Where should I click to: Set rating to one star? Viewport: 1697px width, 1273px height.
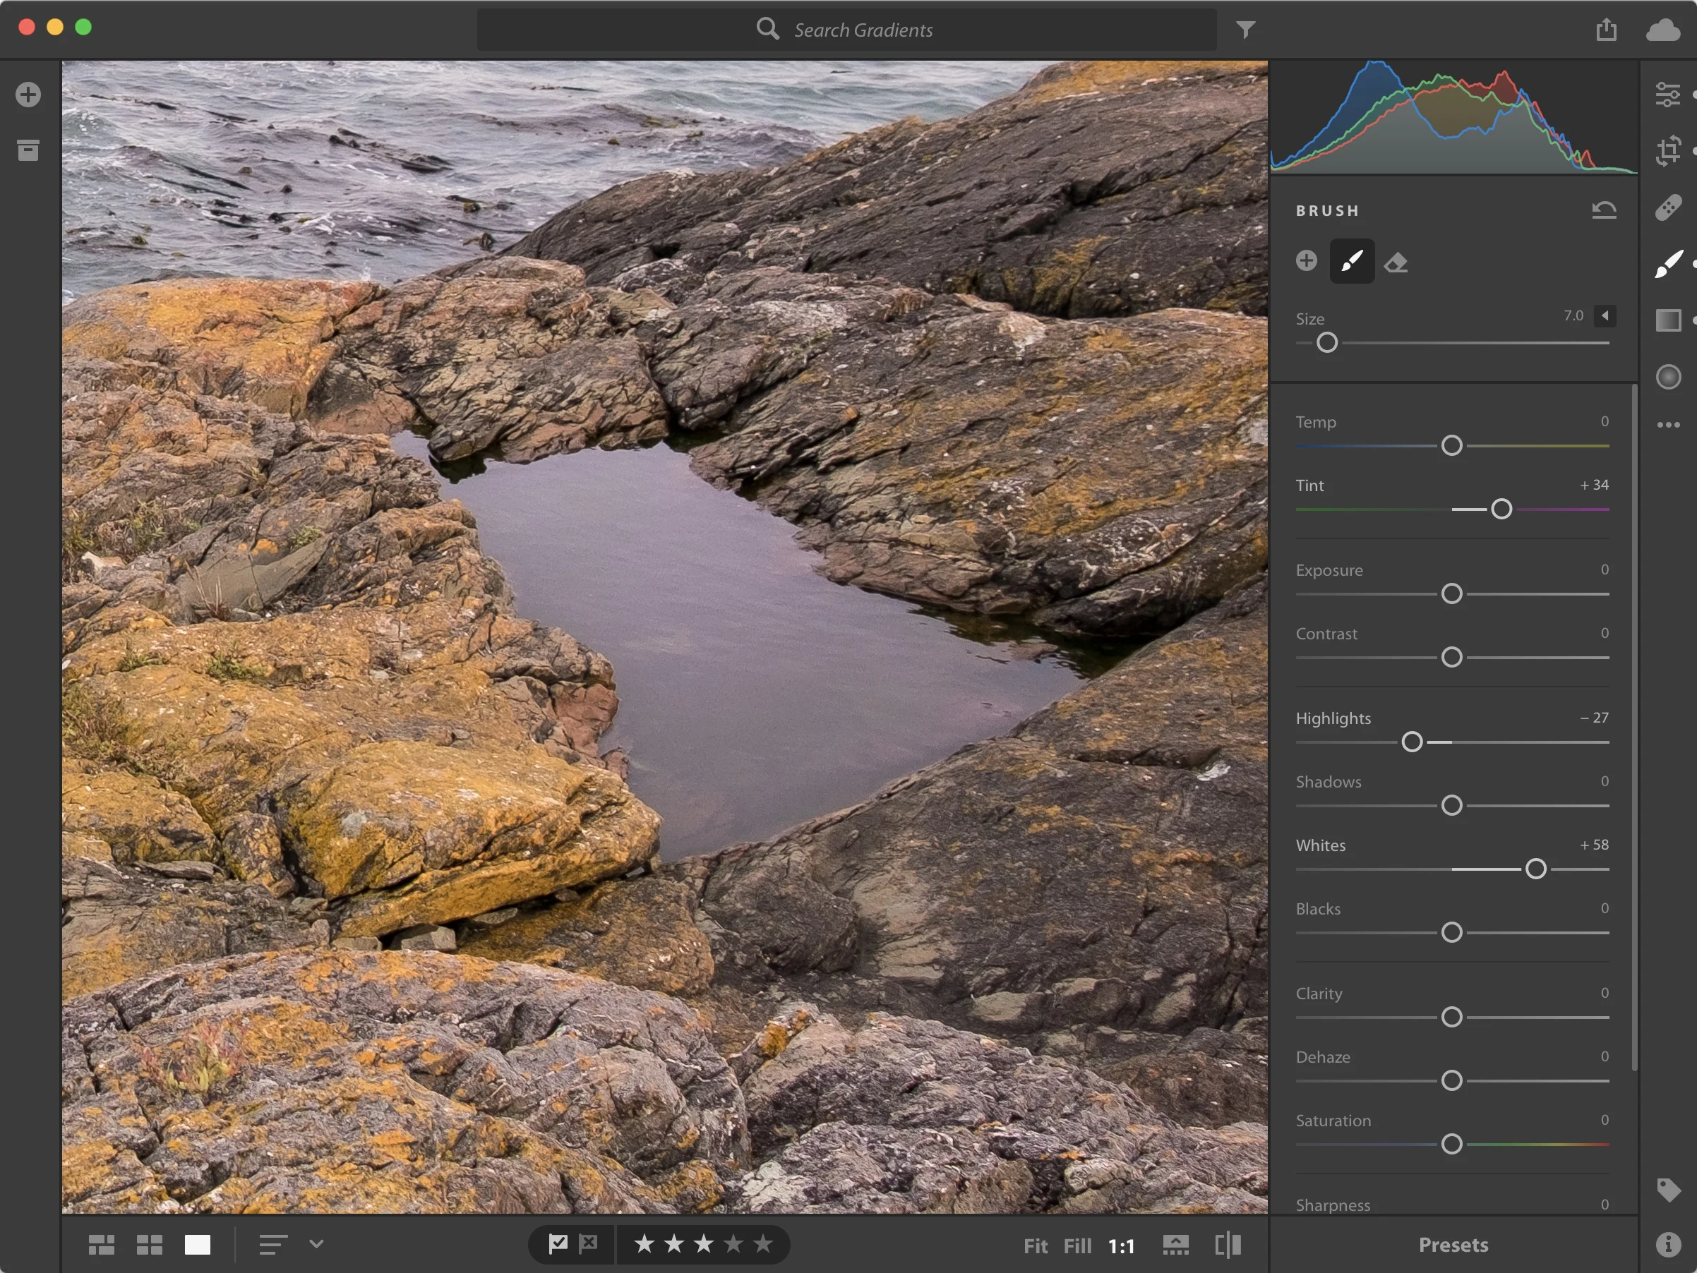click(644, 1243)
